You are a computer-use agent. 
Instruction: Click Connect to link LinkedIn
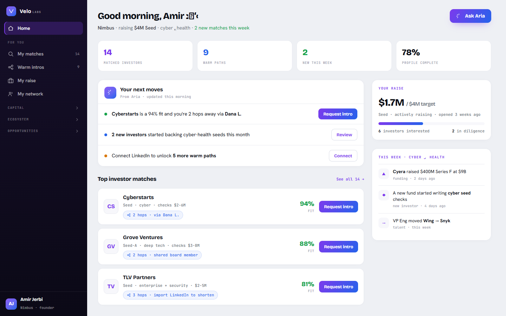pyautogui.click(x=343, y=156)
